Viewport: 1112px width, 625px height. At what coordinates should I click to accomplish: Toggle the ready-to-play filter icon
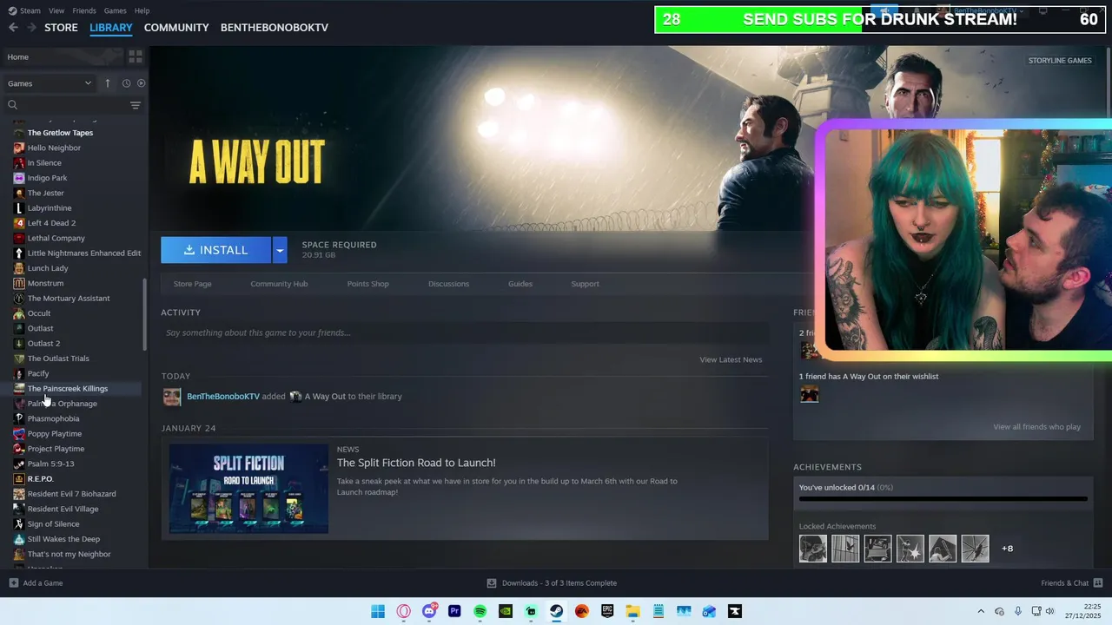141,83
